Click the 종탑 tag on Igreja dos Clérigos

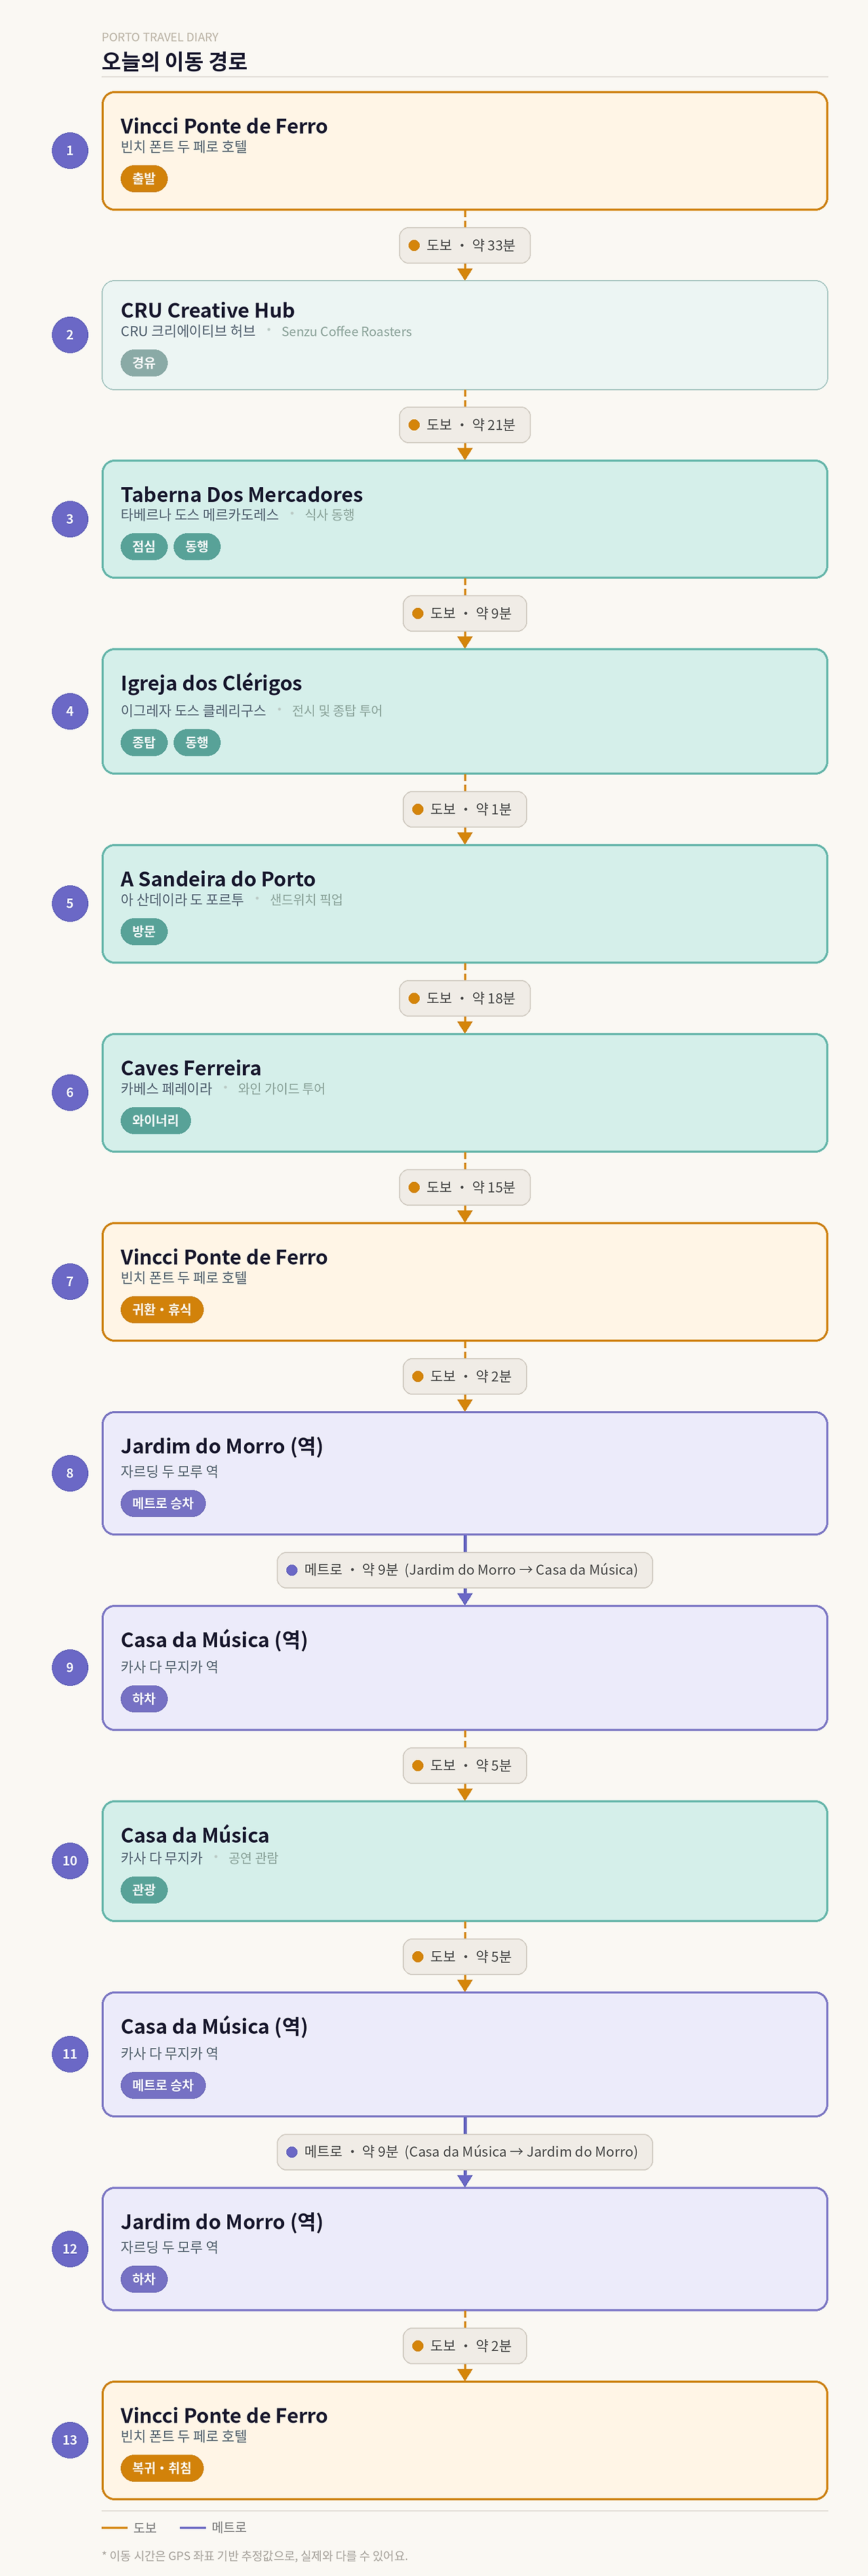pos(144,743)
